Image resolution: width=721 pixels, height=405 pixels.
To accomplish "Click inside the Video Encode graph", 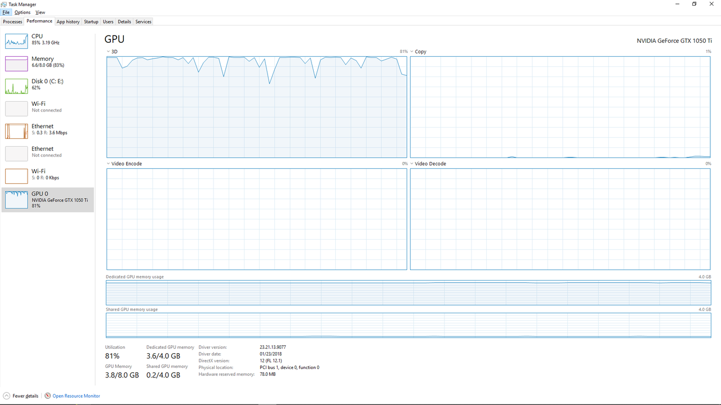I will (x=257, y=219).
